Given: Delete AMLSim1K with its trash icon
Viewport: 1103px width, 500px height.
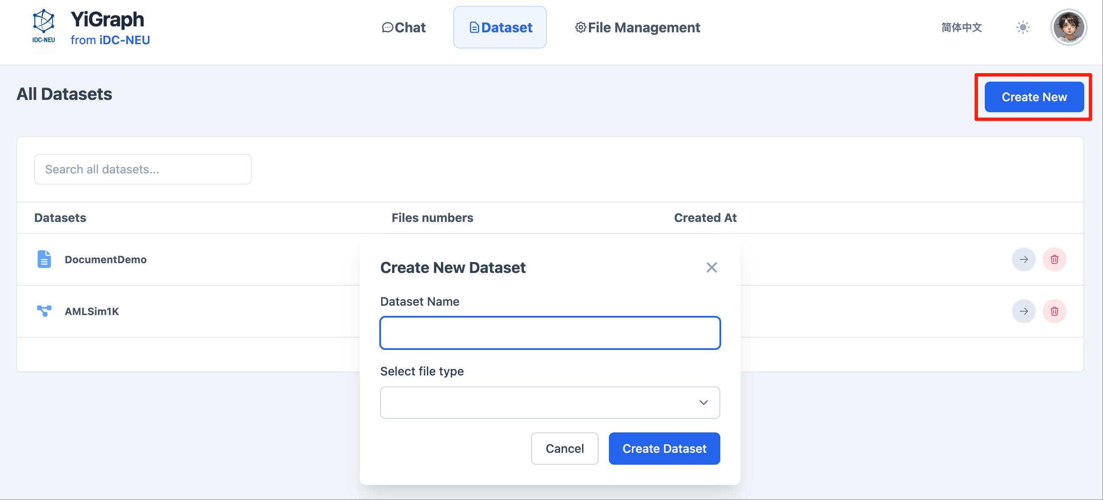Looking at the screenshot, I should point(1055,311).
